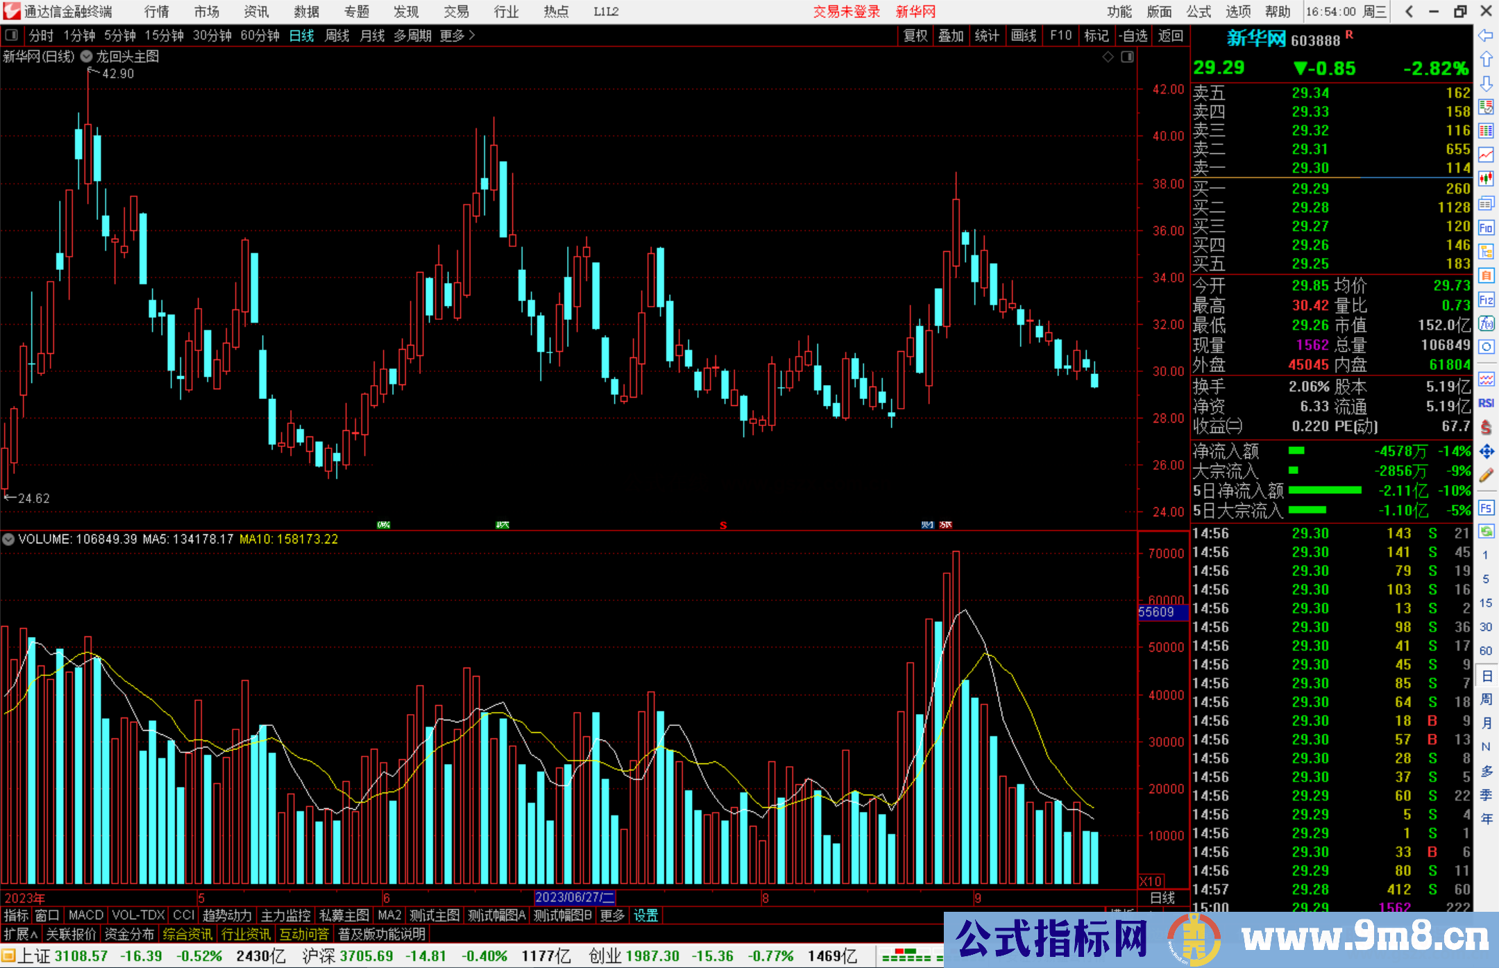
Task: Click the 叠加 button
Action: [x=951, y=35]
